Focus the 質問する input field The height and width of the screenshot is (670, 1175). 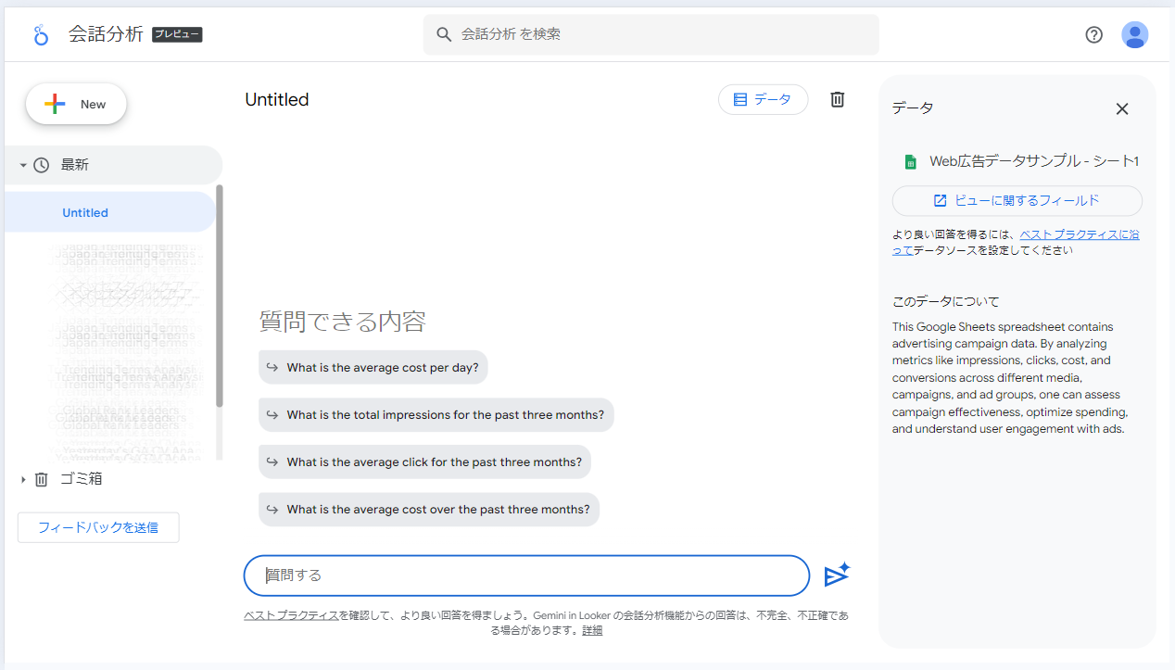(526, 575)
